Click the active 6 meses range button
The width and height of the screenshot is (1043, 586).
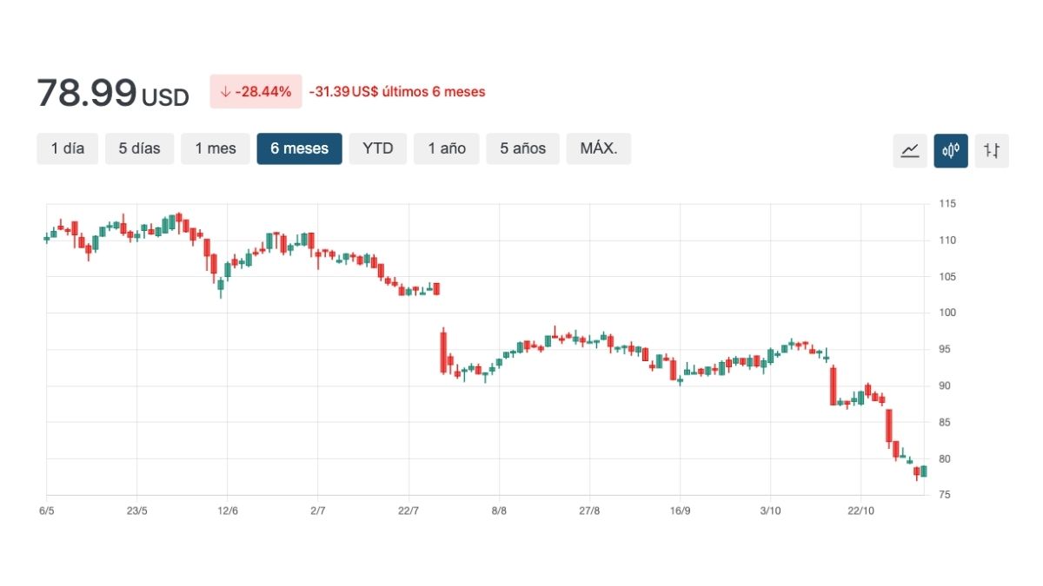[x=299, y=148]
